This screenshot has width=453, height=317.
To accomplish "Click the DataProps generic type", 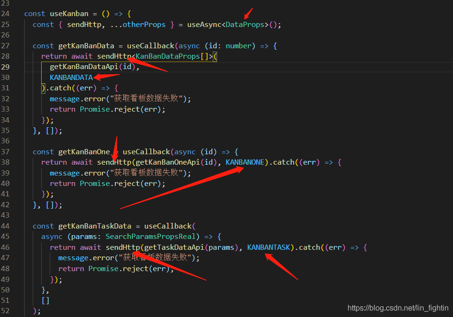I will pyautogui.click(x=244, y=25).
